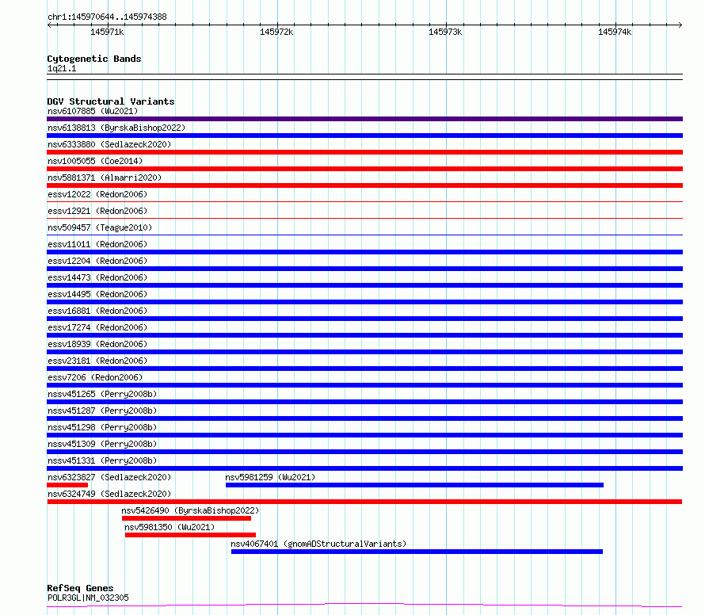Image resolution: width=705 pixels, height=615 pixels.
Task: Click the blue nsv5981259 variant bar
Action: coord(414,485)
